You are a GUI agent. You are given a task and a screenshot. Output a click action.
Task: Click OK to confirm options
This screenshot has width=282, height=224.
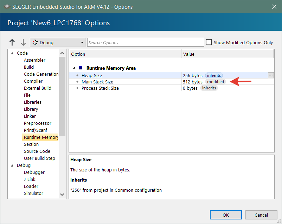tap(226, 215)
